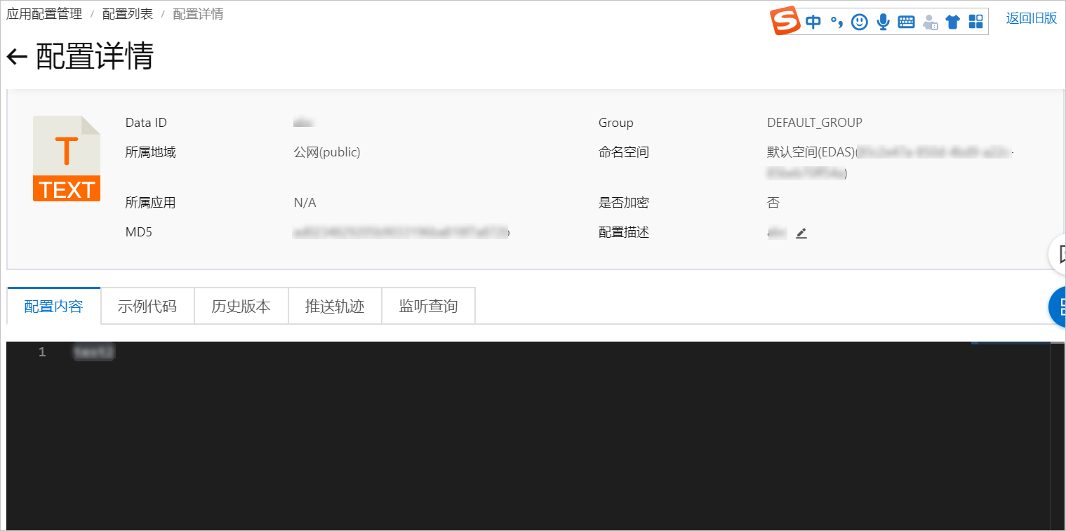Click the 否 value for 是否加密
Viewport: 1066px width, 531px height.
click(x=773, y=203)
